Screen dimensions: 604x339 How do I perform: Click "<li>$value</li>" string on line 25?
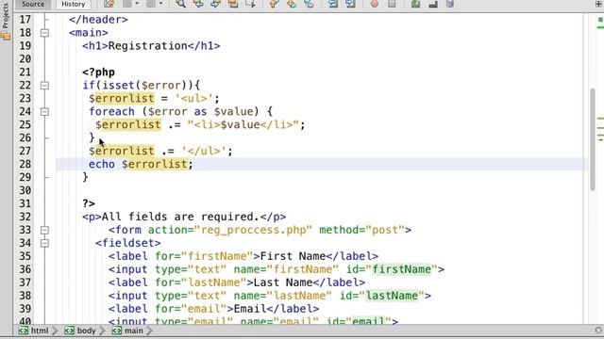[243, 124]
